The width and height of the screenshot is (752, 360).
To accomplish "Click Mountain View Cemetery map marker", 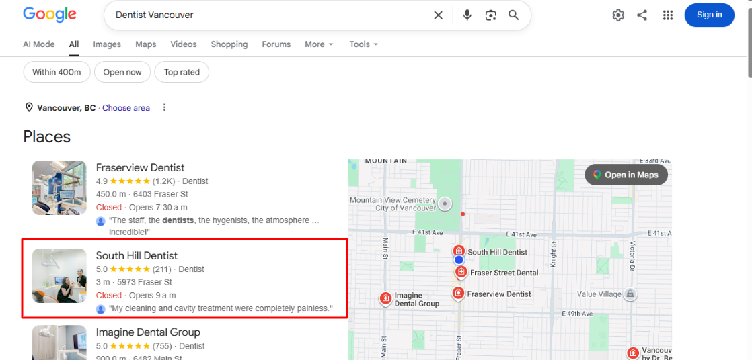I will (445, 204).
